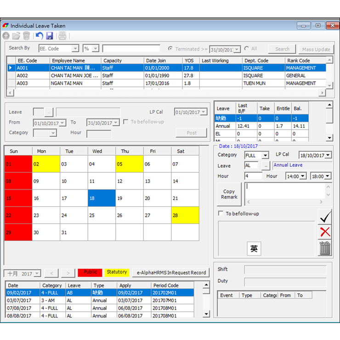Click the Copy Remark button
This screenshot has width=340, height=340.
coord(229,194)
